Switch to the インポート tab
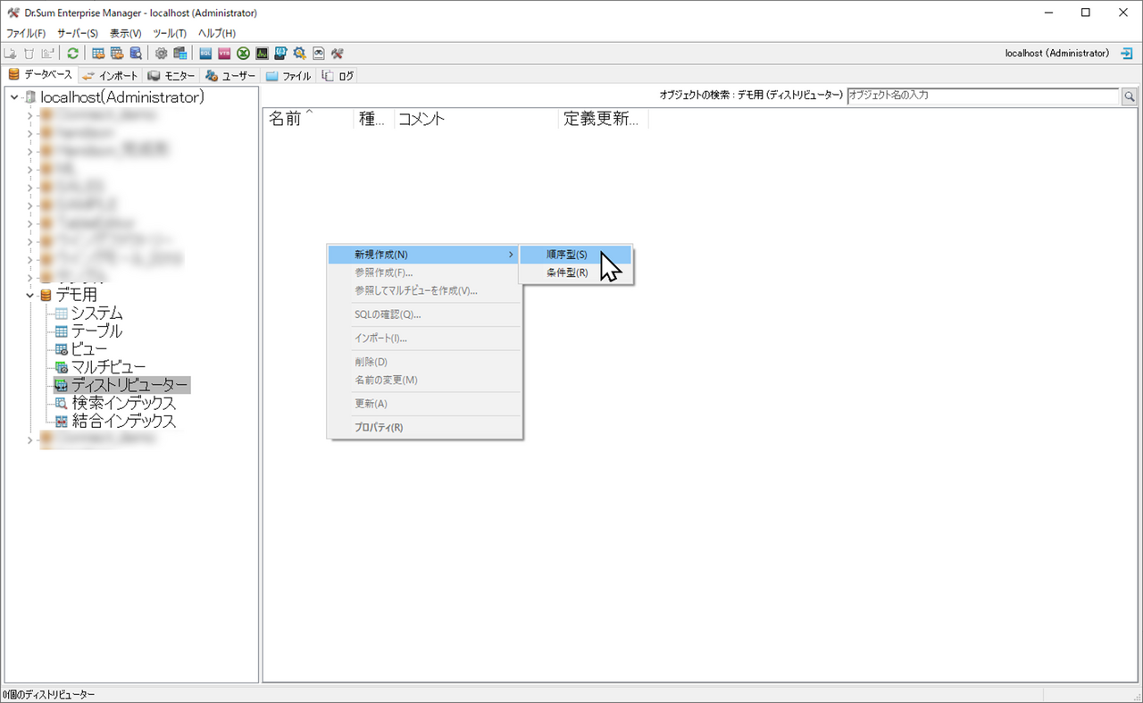This screenshot has width=1143, height=703. tap(111, 76)
